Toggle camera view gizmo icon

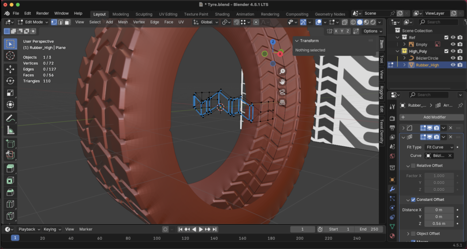point(282,92)
